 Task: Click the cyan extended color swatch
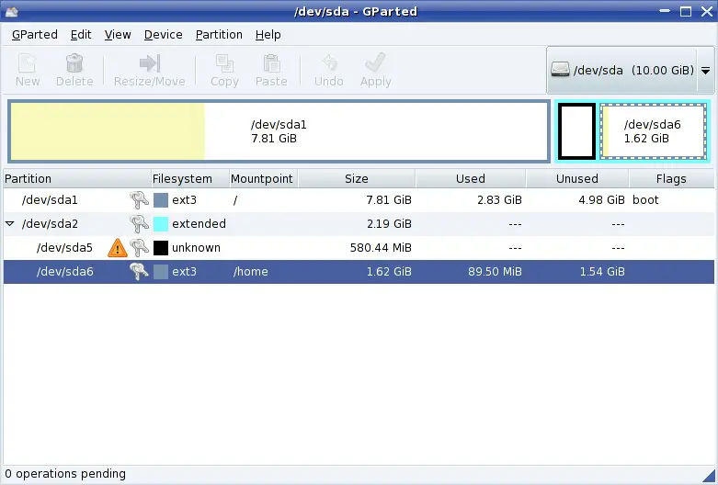coord(161,224)
